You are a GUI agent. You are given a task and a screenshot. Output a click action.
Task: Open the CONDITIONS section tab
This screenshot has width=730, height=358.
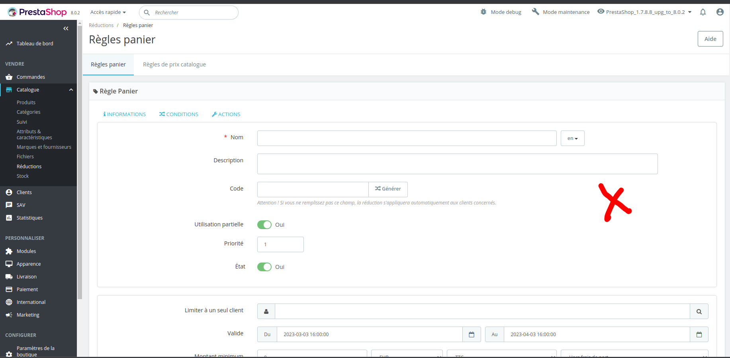point(178,114)
